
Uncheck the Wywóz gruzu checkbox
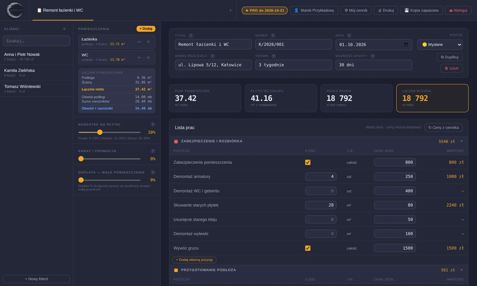(308, 248)
